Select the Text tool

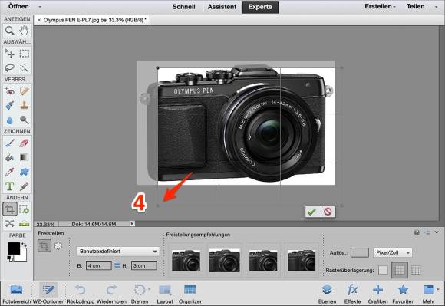(x=10, y=186)
